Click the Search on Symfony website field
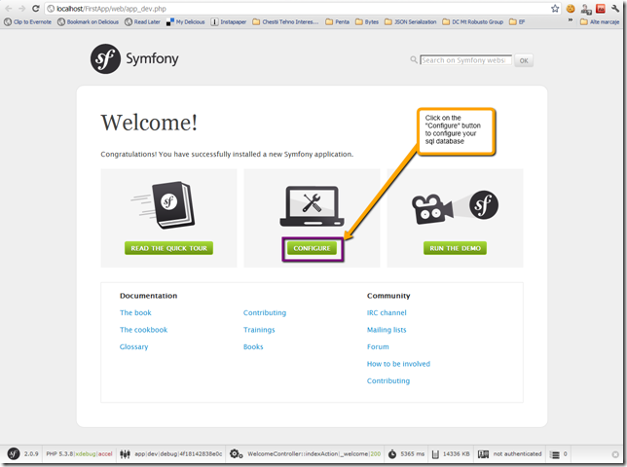This screenshot has width=627, height=467. point(465,60)
